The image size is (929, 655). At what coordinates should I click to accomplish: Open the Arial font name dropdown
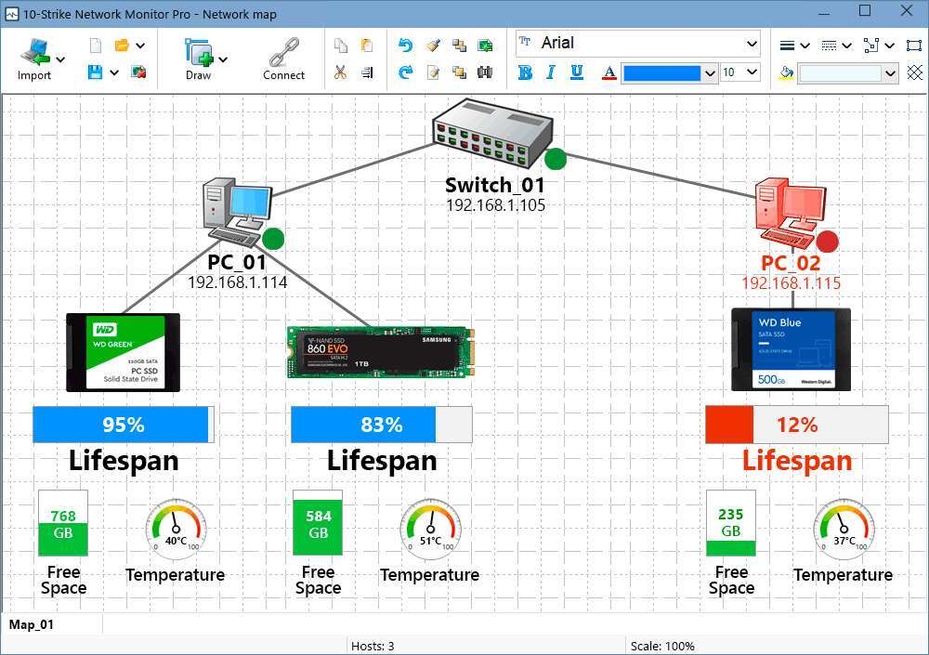point(751,44)
